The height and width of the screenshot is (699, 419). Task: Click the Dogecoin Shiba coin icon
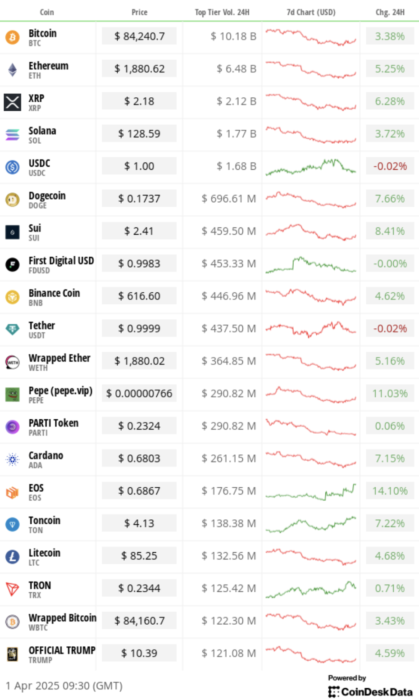tap(12, 200)
